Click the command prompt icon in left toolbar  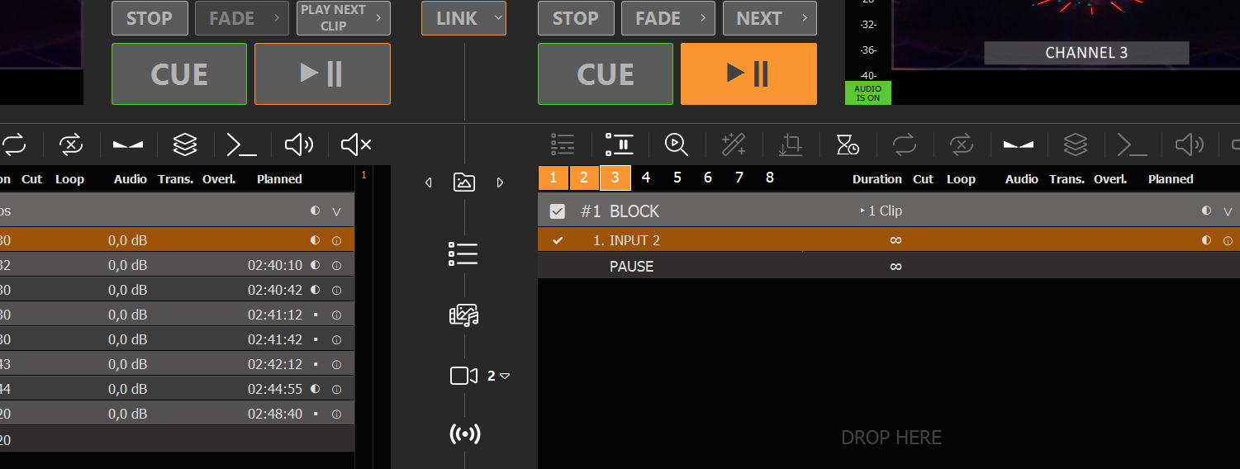point(241,145)
